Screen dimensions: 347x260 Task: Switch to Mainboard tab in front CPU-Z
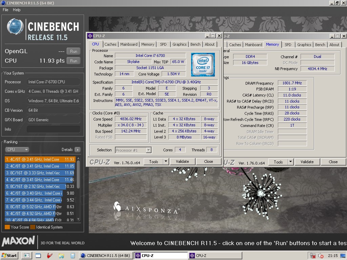129,44
